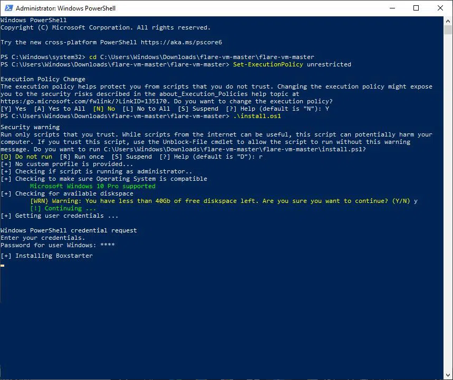The width and height of the screenshot is (453, 380).
Task: Click the scrollbar up arrow
Action: tap(448, 21)
